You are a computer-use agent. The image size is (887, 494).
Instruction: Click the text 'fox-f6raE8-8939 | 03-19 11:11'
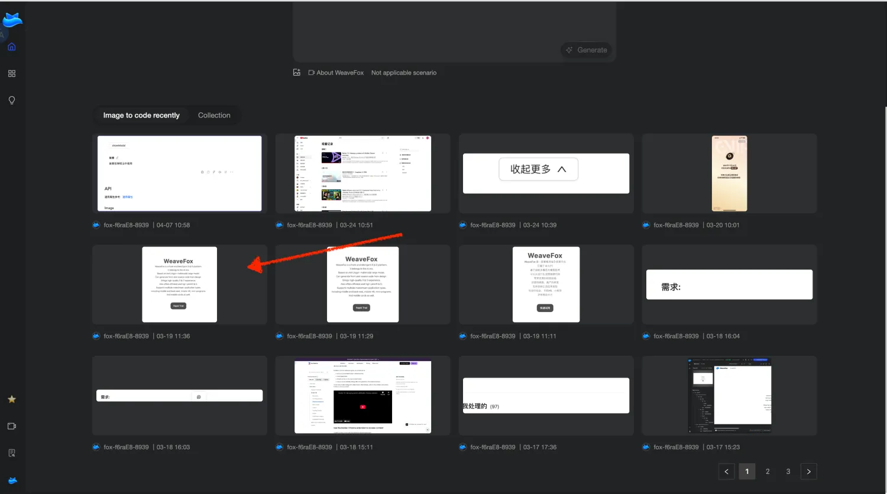[x=513, y=336]
